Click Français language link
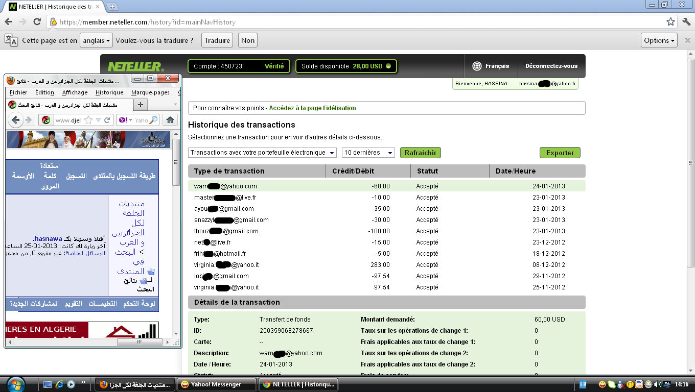The width and height of the screenshot is (695, 392). (497, 66)
